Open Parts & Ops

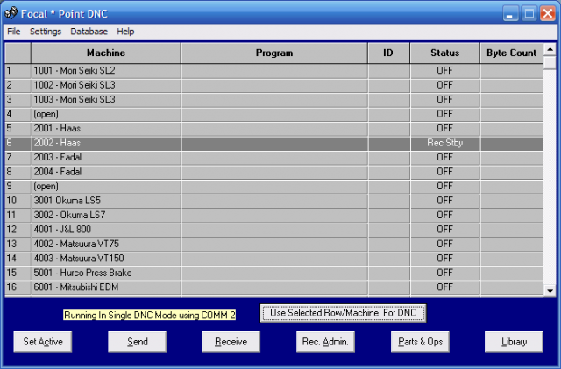[x=420, y=342]
